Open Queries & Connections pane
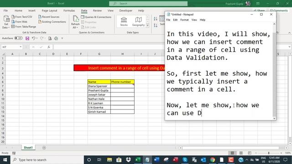The image size is (292, 164). (96, 17)
